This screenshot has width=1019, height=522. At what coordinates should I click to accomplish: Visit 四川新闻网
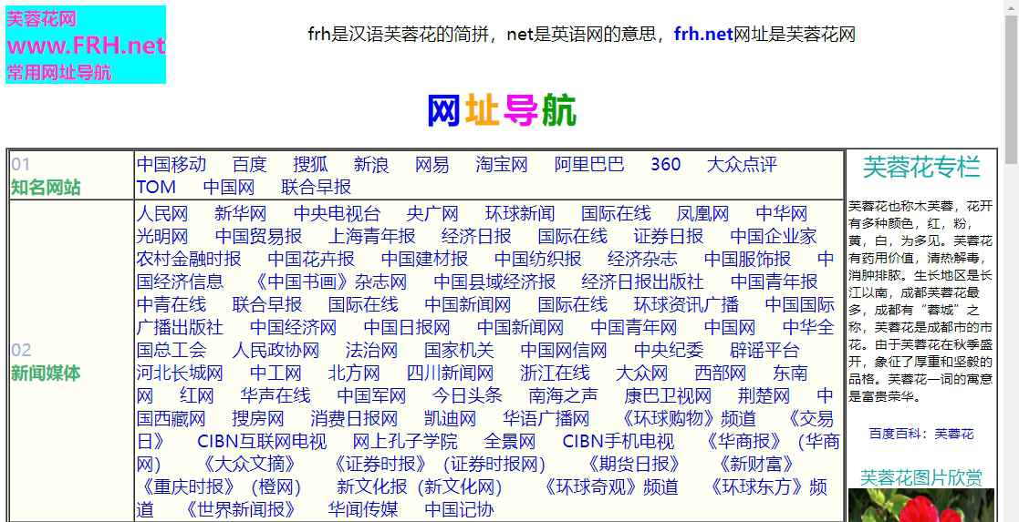click(x=450, y=374)
